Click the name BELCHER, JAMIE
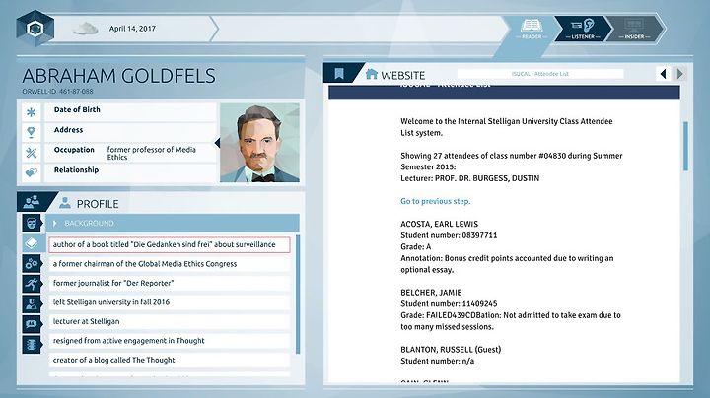The width and height of the screenshot is (710, 398). [x=431, y=293]
